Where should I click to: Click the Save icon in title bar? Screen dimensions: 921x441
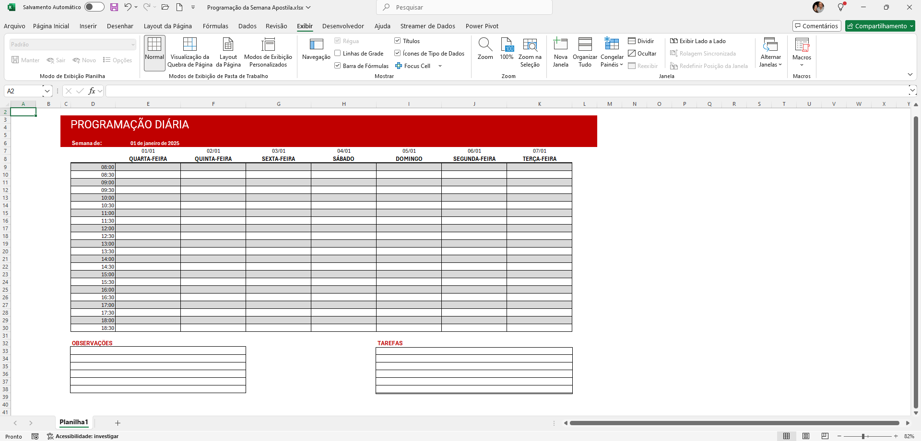[114, 7]
